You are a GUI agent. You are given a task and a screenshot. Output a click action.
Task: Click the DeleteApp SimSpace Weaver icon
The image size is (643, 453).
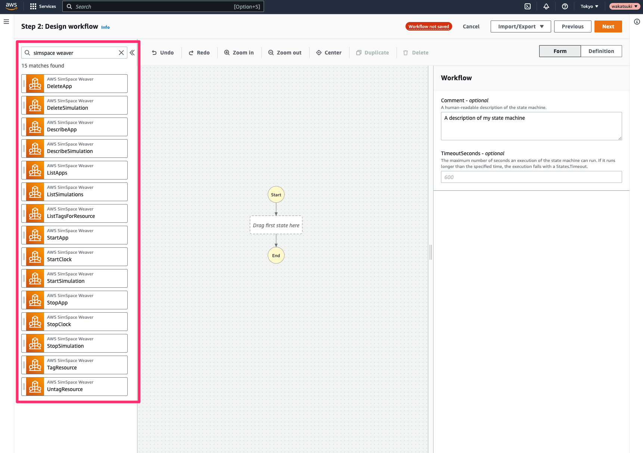pos(35,84)
